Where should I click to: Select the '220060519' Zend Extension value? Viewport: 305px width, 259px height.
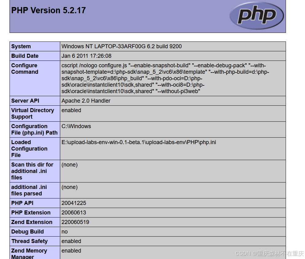click(x=75, y=222)
